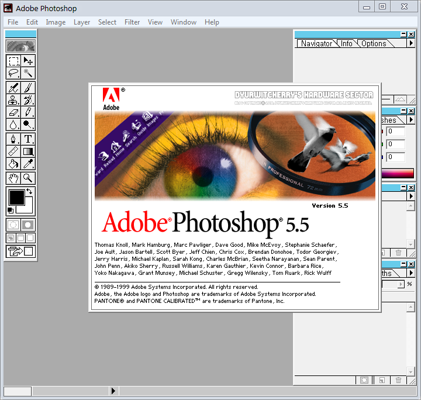Click add layer mask icon in Layers palette
The image size is (421, 400).
point(364,380)
